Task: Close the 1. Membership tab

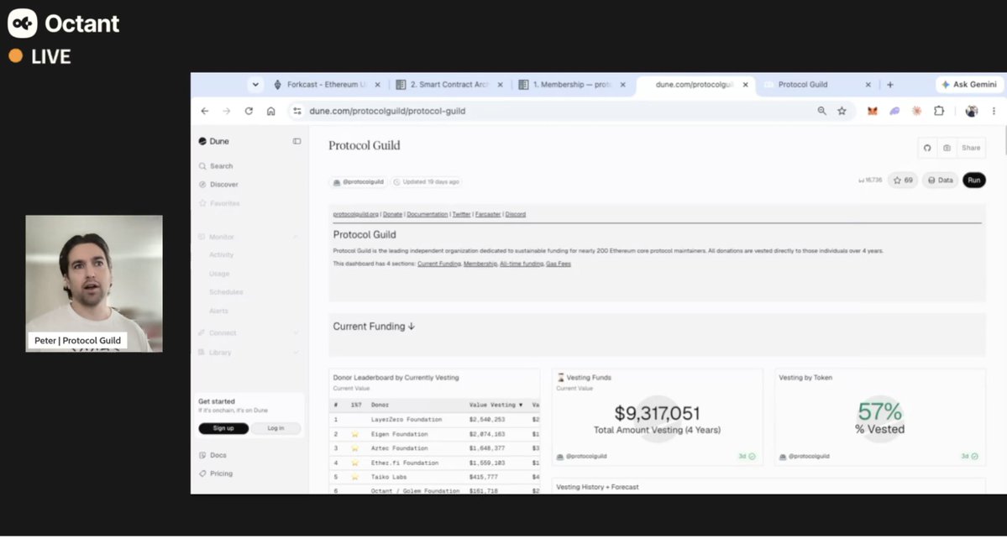Action: coord(622,85)
